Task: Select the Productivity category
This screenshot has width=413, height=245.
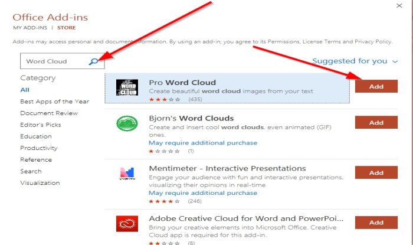Action: [x=39, y=148]
